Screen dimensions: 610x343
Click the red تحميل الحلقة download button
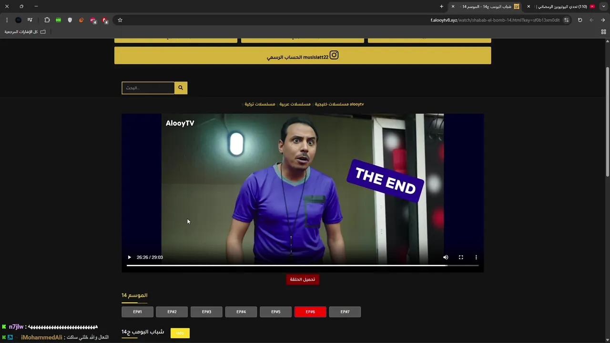tap(303, 279)
